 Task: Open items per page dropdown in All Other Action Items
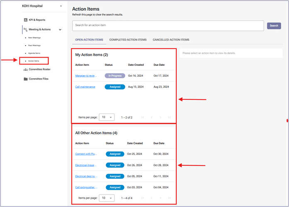pyautogui.click(x=107, y=198)
